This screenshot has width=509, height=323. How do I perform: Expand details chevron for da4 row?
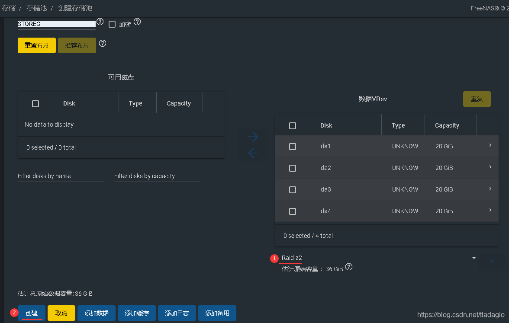coord(490,210)
